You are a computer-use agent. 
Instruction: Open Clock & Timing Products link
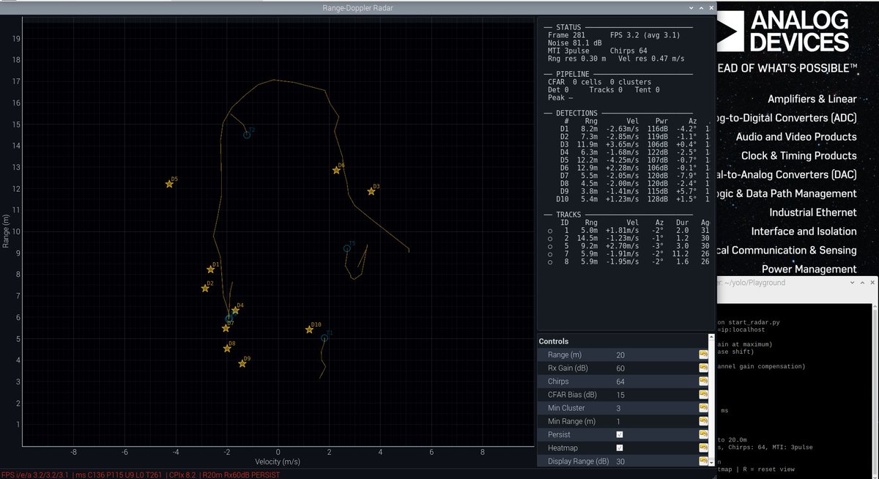[x=798, y=155]
